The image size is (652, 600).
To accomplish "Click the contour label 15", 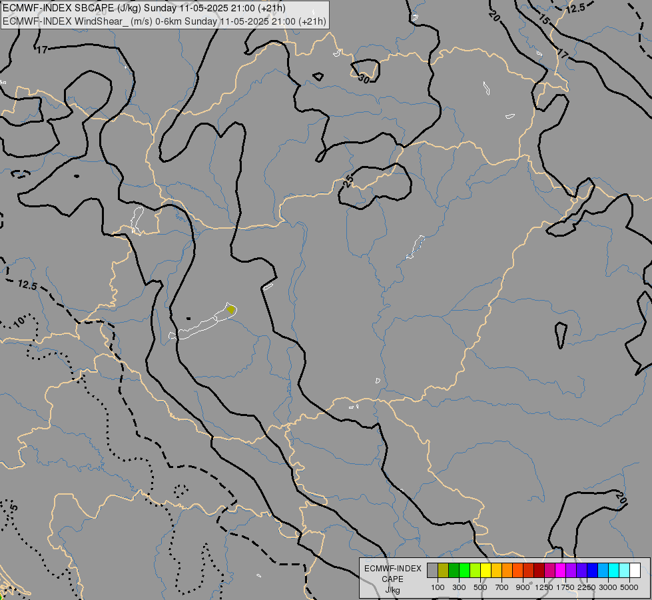I will 544,19.
